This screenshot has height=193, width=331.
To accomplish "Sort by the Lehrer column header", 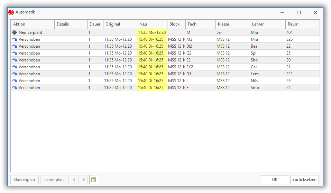I will 267,24.
